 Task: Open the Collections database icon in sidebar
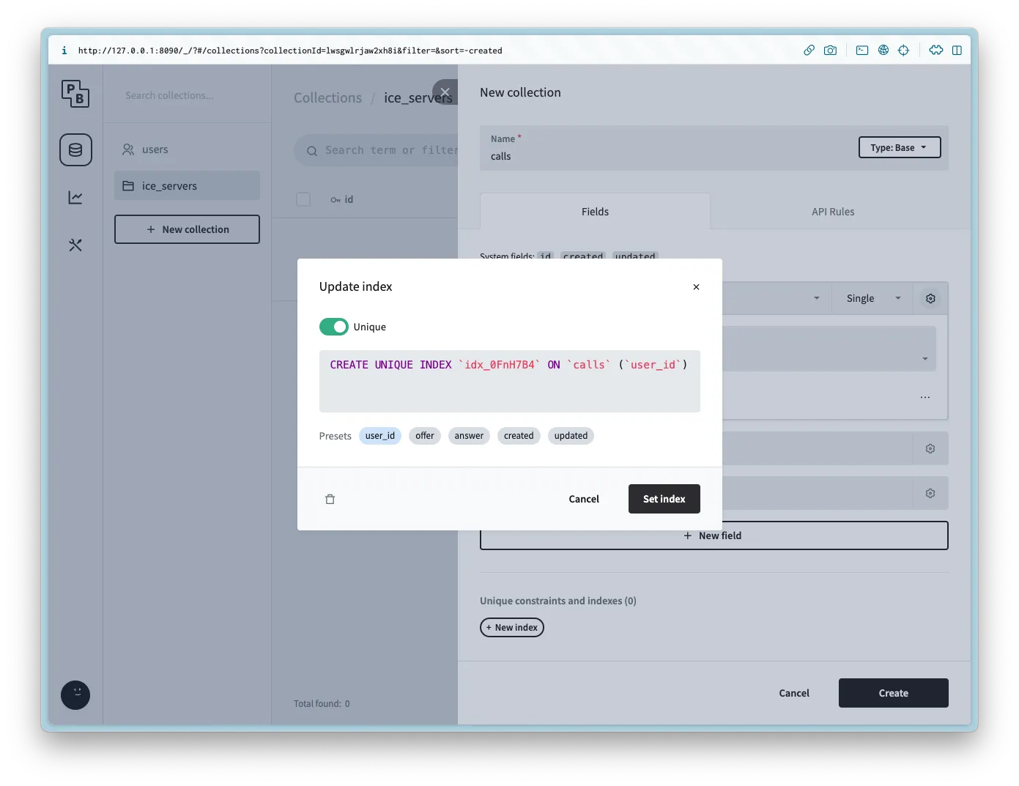(x=75, y=150)
